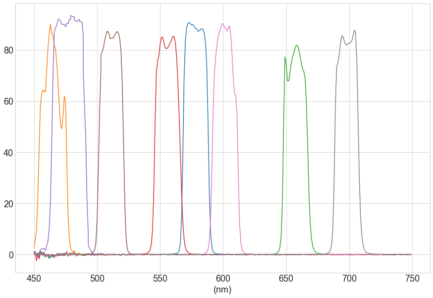
Task: Click the green curve's highest peak
Action: pyautogui.click(x=297, y=45)
